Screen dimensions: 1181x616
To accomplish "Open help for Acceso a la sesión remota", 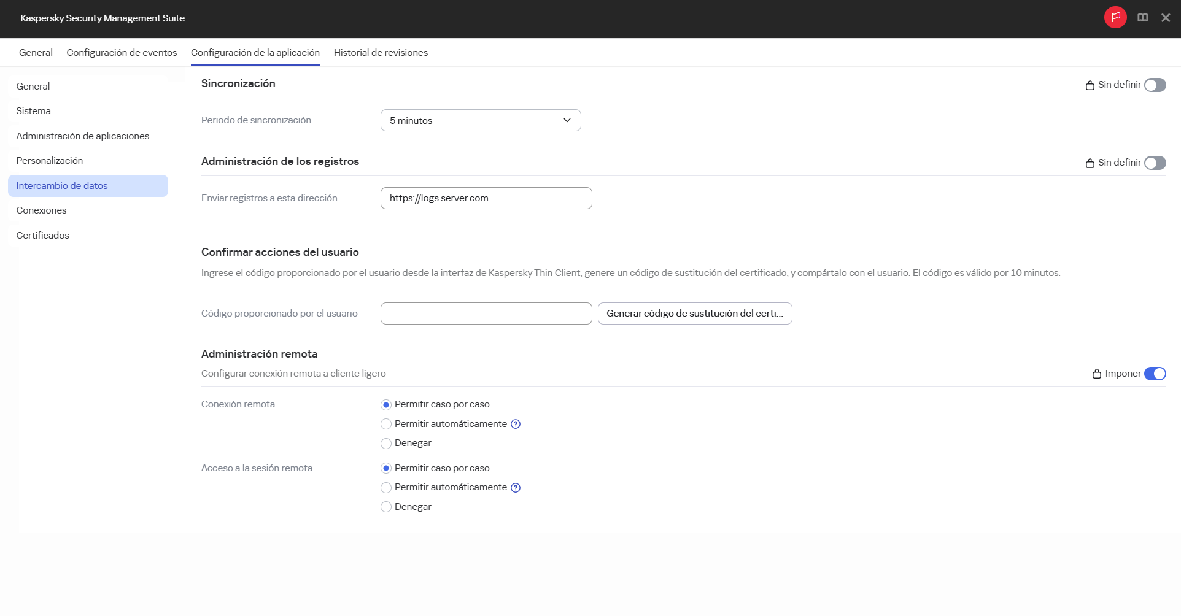I will click(x=516, y=488).
